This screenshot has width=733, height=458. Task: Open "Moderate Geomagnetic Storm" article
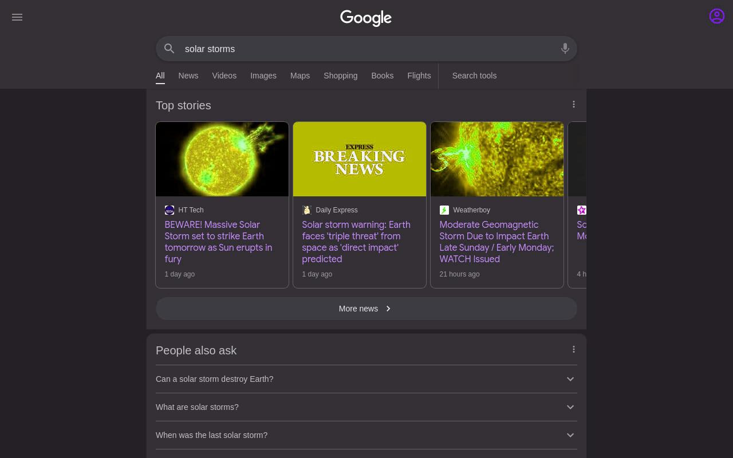tap(496, 242)
